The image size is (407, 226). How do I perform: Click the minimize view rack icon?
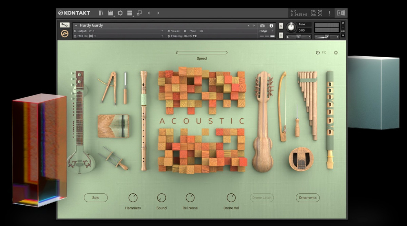[x=139, y=13]
